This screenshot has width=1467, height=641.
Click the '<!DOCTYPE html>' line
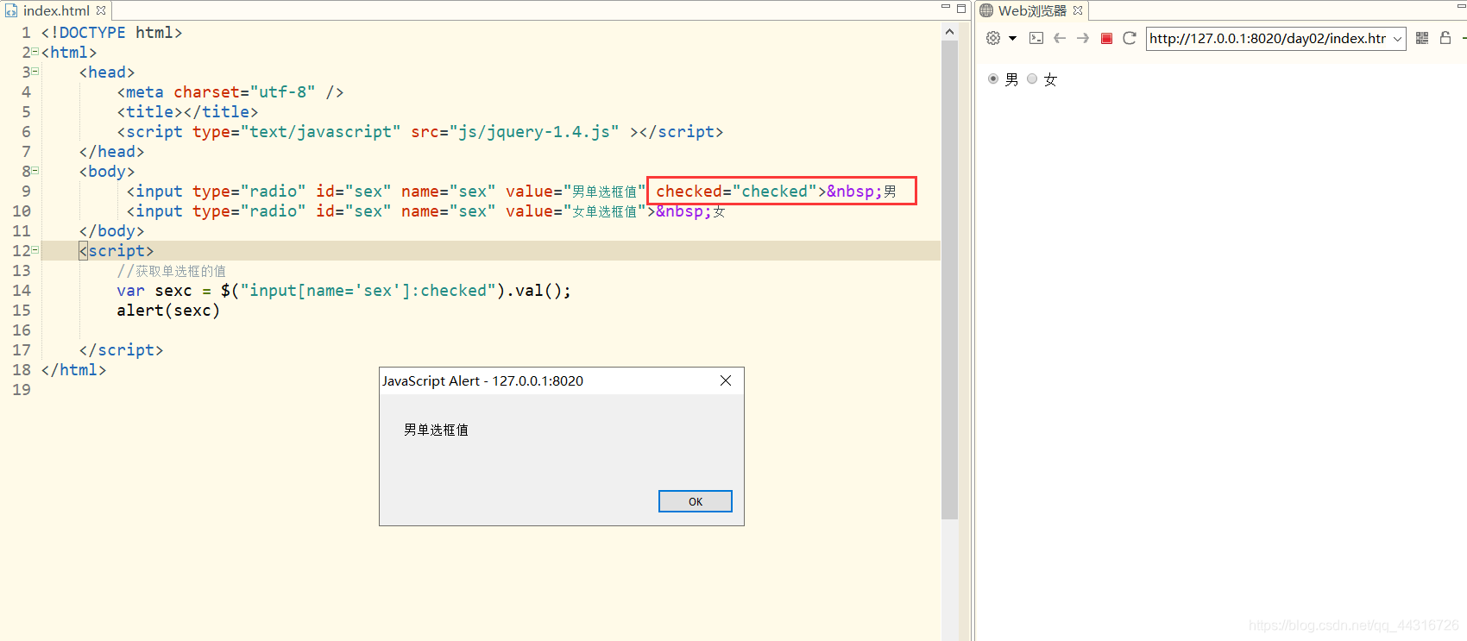[x=111, y=33]
